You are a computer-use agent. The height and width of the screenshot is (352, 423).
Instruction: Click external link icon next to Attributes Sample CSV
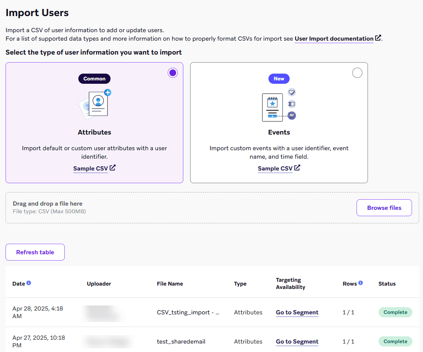pos(112,168)
